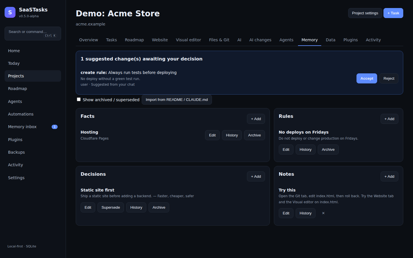413x258 pixels.
Task: Open Settings in the sidebar
Action: (x=33, y=178)
